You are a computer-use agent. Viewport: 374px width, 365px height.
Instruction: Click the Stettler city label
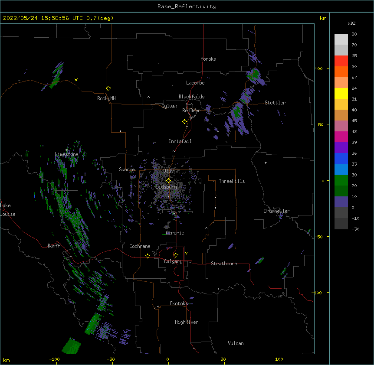point(275,103)
